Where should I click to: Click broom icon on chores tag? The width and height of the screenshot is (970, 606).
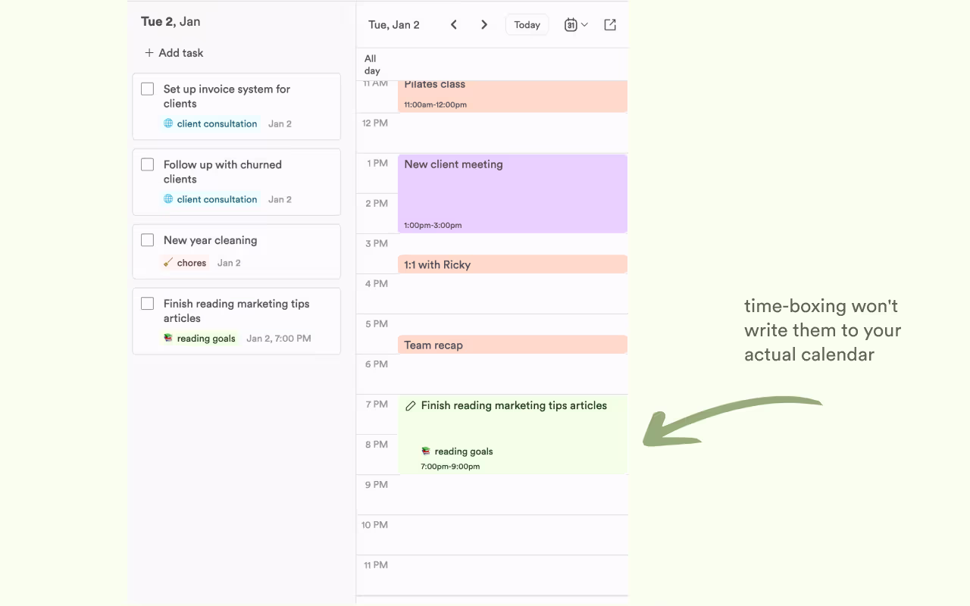coord(168,263)
